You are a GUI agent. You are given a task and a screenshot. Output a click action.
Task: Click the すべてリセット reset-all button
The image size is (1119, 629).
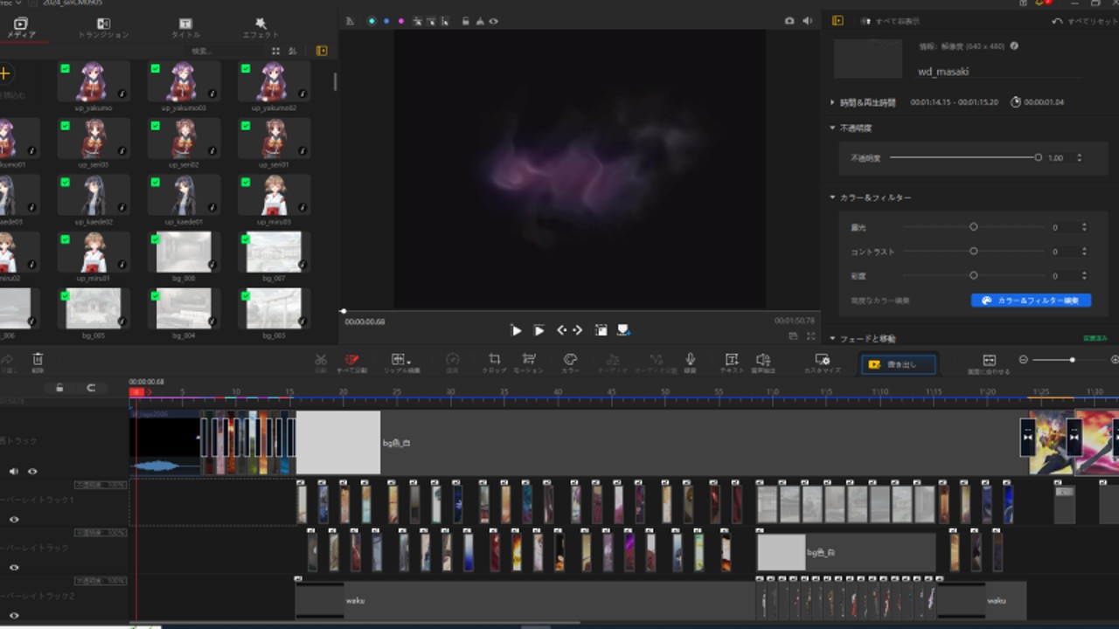(1084, 21)
